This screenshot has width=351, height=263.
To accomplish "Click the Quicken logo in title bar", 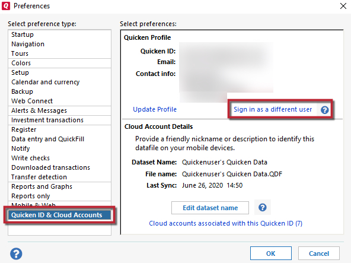I will pyautogui.click(x=6, y=6).
